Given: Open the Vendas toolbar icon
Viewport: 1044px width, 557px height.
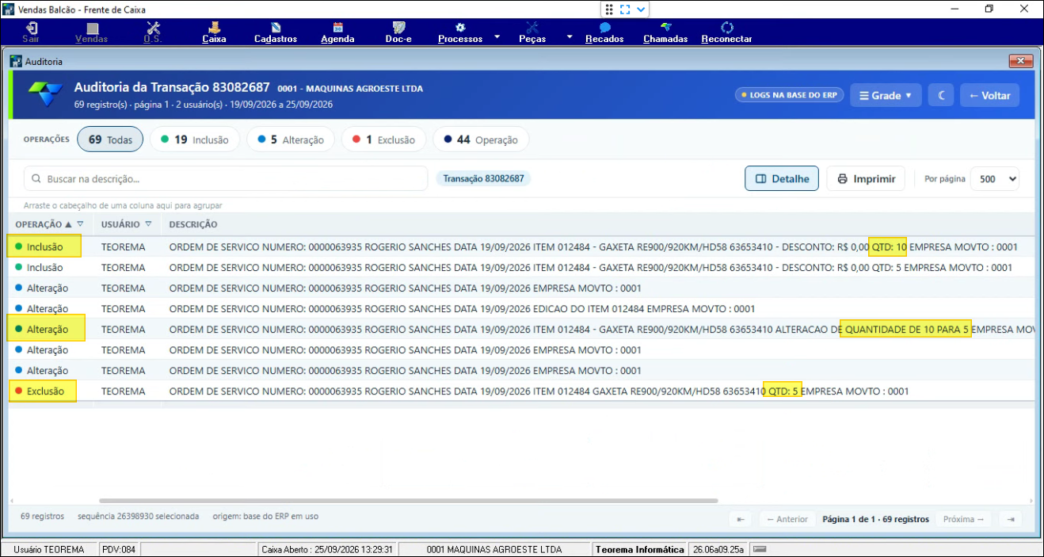Looking at the screenshot, I should pyautogui.click(x=92, y=29).
